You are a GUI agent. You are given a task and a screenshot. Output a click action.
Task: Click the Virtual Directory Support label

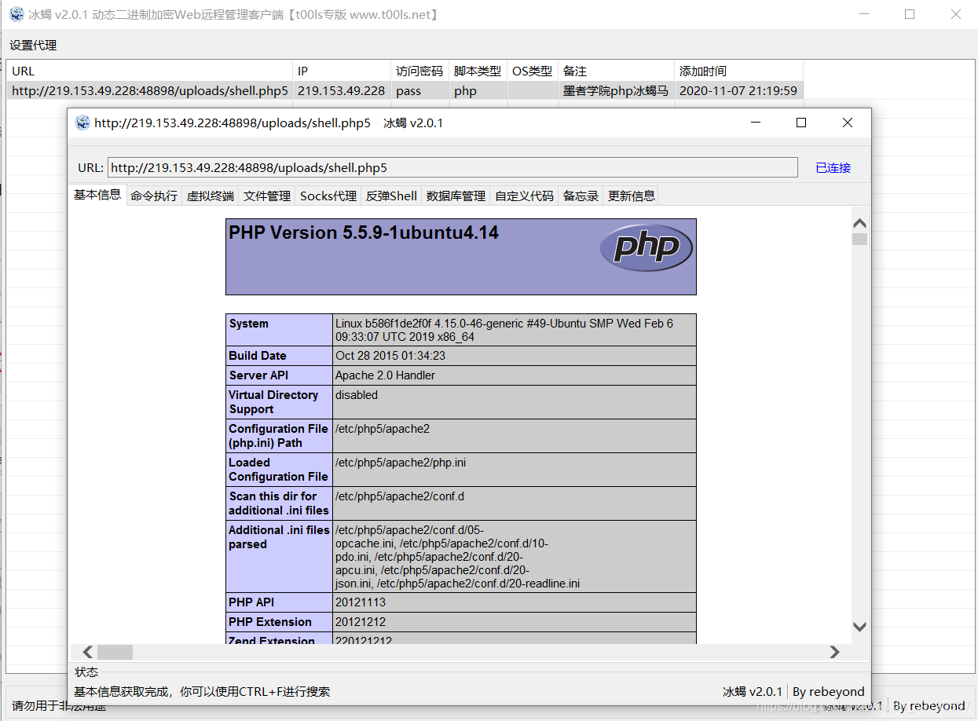(273, 402)
